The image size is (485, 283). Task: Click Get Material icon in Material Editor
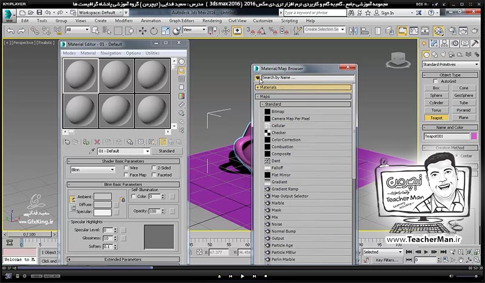[x=67, y=142]
